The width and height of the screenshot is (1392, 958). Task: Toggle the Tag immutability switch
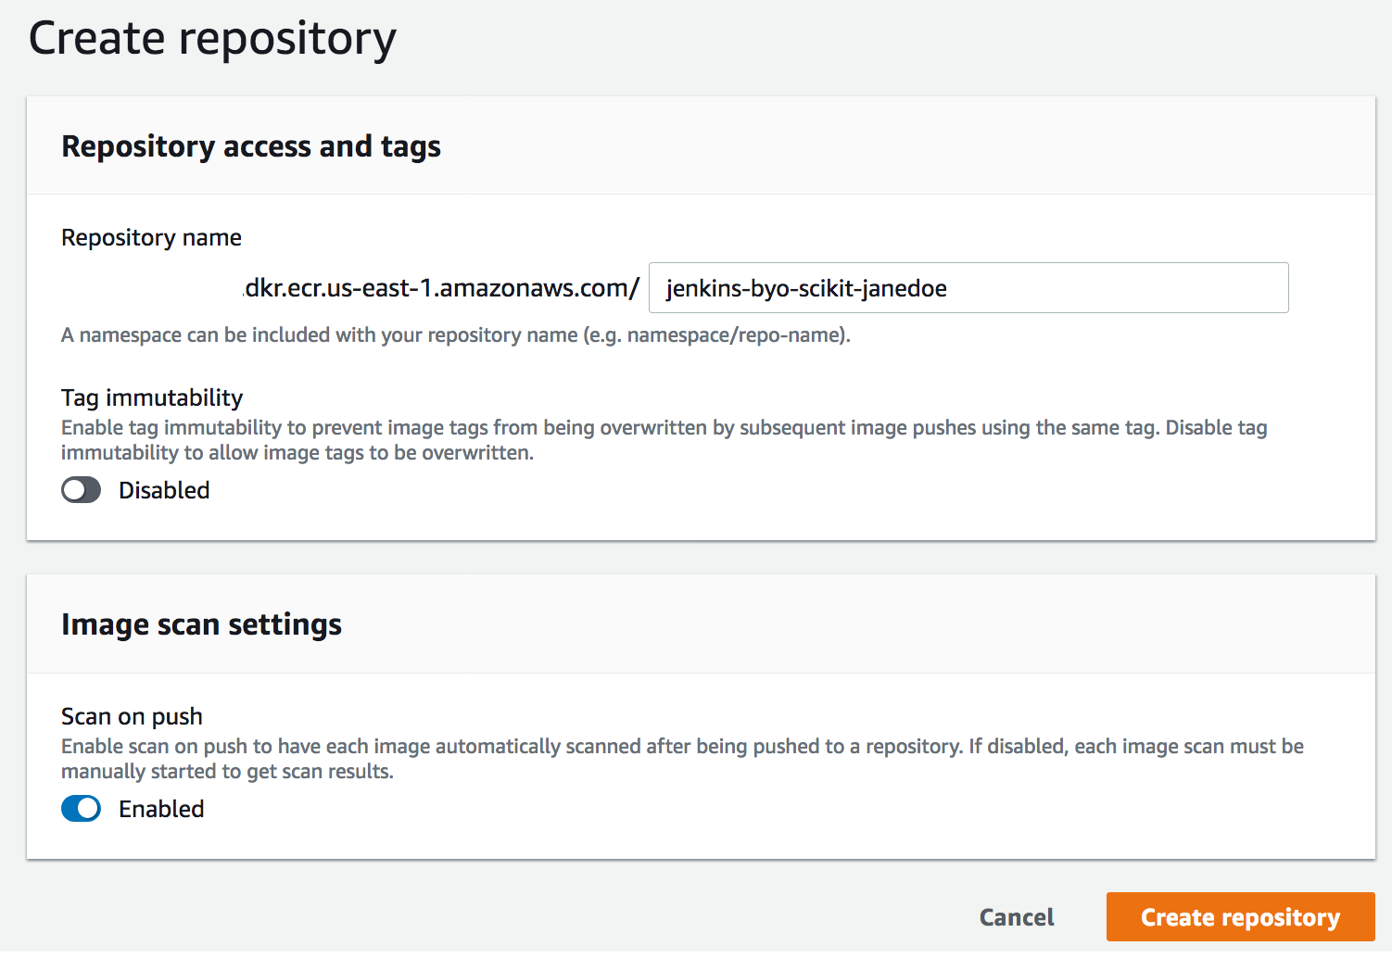pos(82,490)
